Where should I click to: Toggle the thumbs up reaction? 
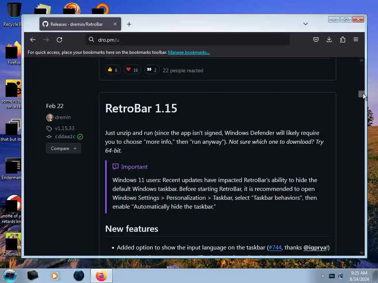pyautogui.click(x=113, y=70)
